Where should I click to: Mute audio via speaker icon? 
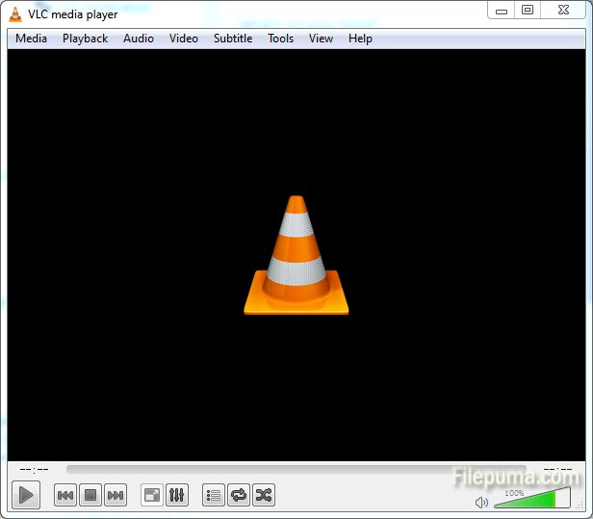coord(481,502)
